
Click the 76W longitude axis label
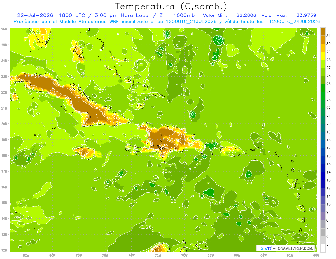point(105,255)
